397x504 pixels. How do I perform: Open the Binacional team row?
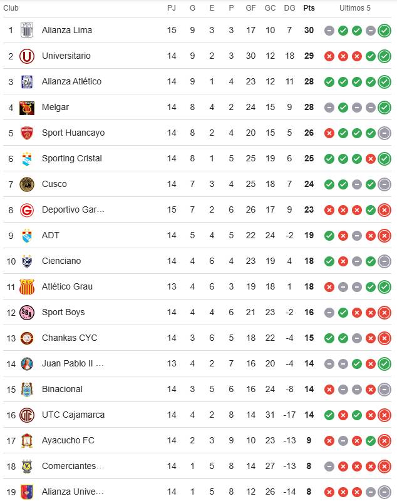(197, 389)
